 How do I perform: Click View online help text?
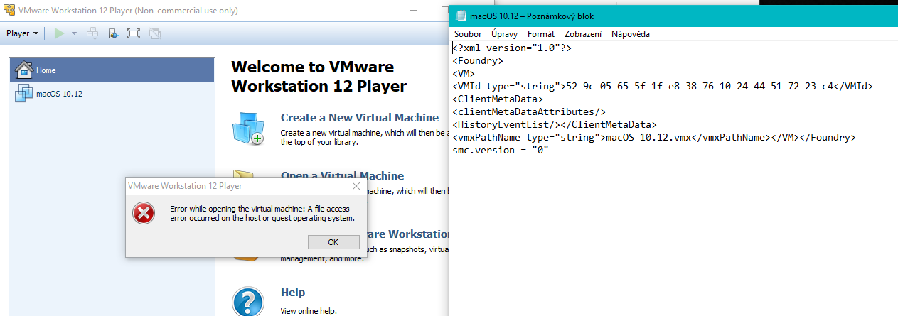coord(308,311)
